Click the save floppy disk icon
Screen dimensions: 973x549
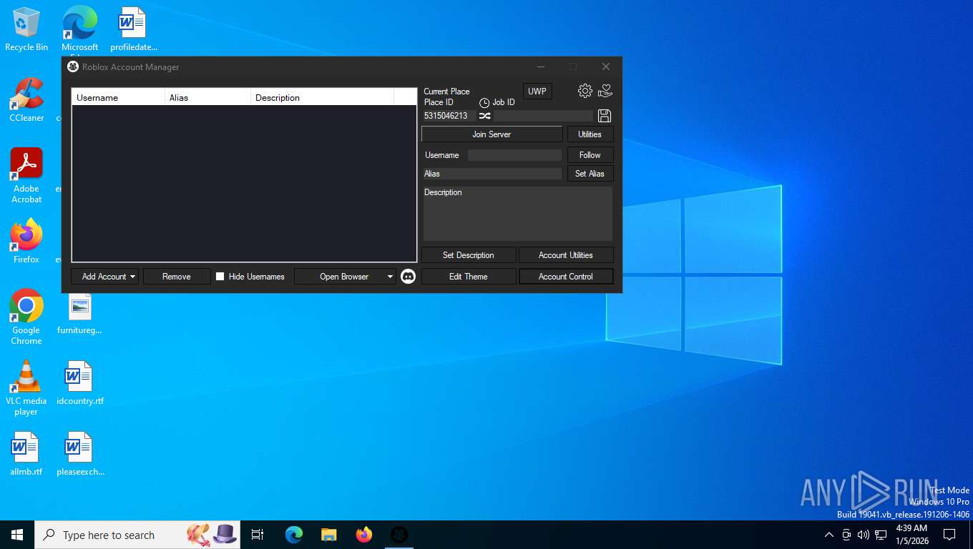tap(605, 116)
